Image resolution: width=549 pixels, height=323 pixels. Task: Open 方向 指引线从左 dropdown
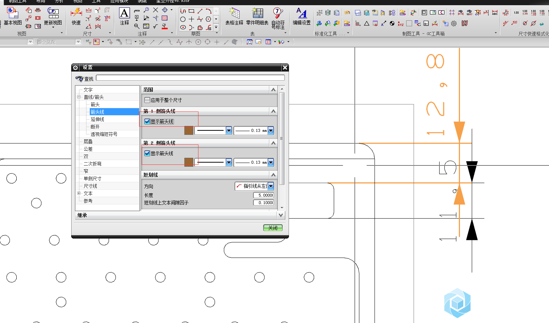coord(271,186)
